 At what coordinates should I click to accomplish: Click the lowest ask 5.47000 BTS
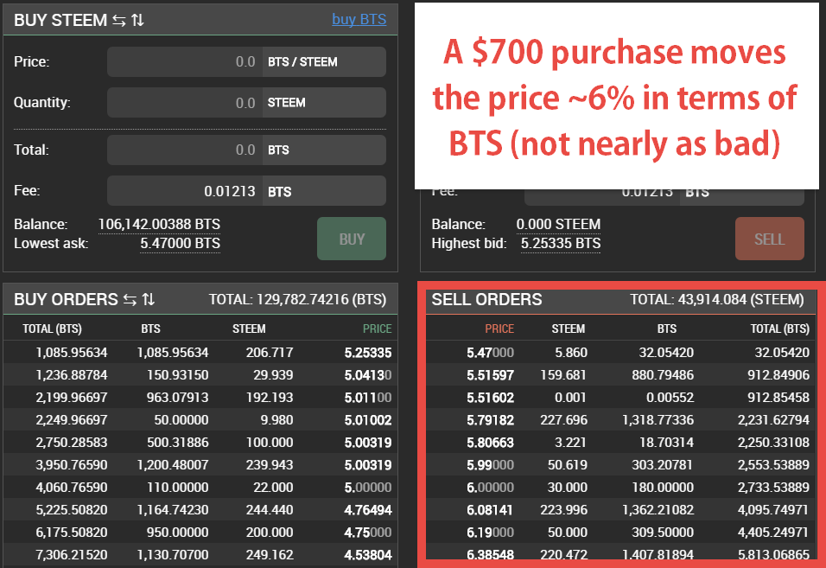point(181,244)
